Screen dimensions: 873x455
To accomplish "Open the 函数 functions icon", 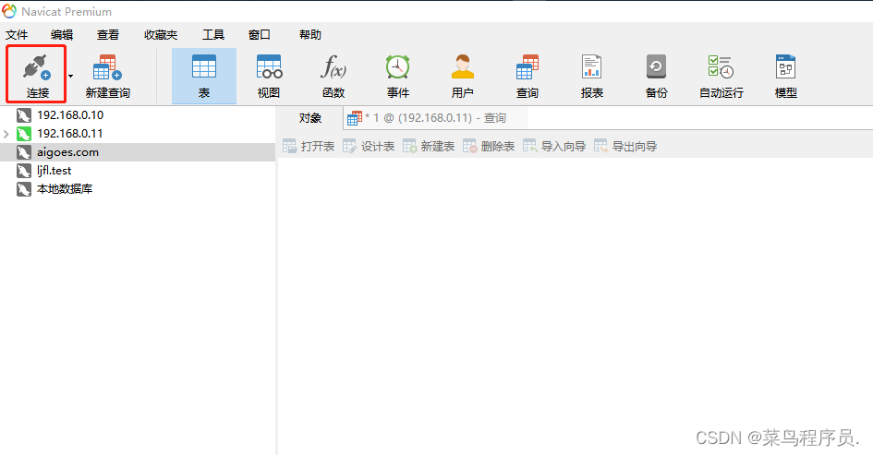I will tap(333, 66).
